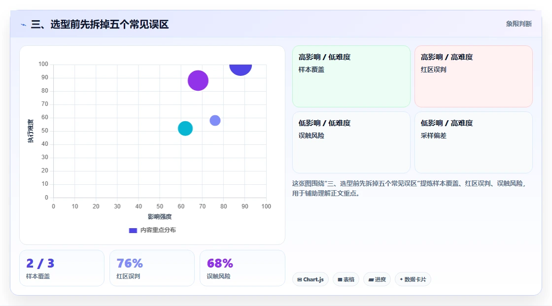
Task: Click the teal bubble in the chart
Action: tap(185, 129)
